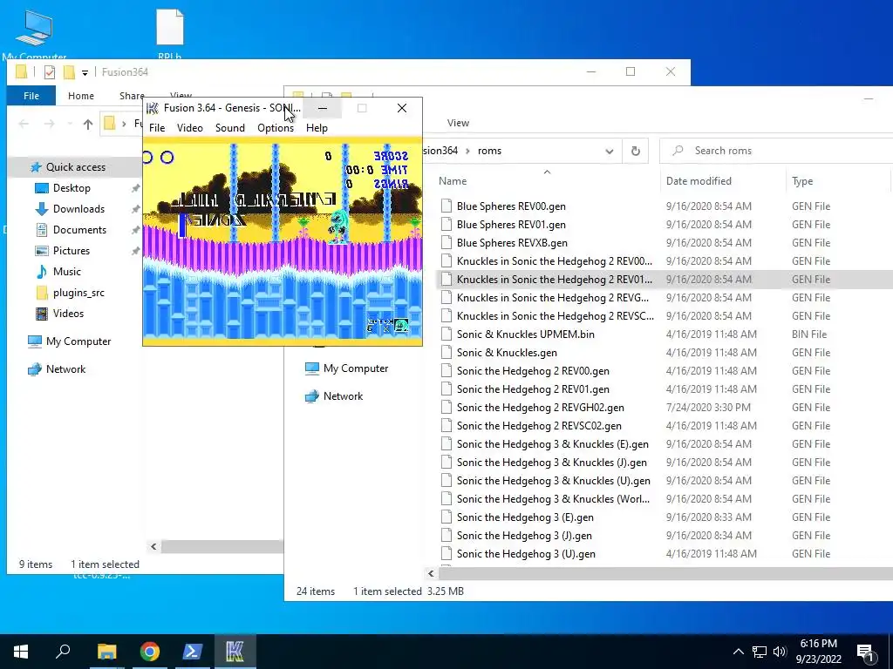Select My Computer in roms window pane
Image resolution: width=893 pixels, height=669 pixels.
click(356, 368)
